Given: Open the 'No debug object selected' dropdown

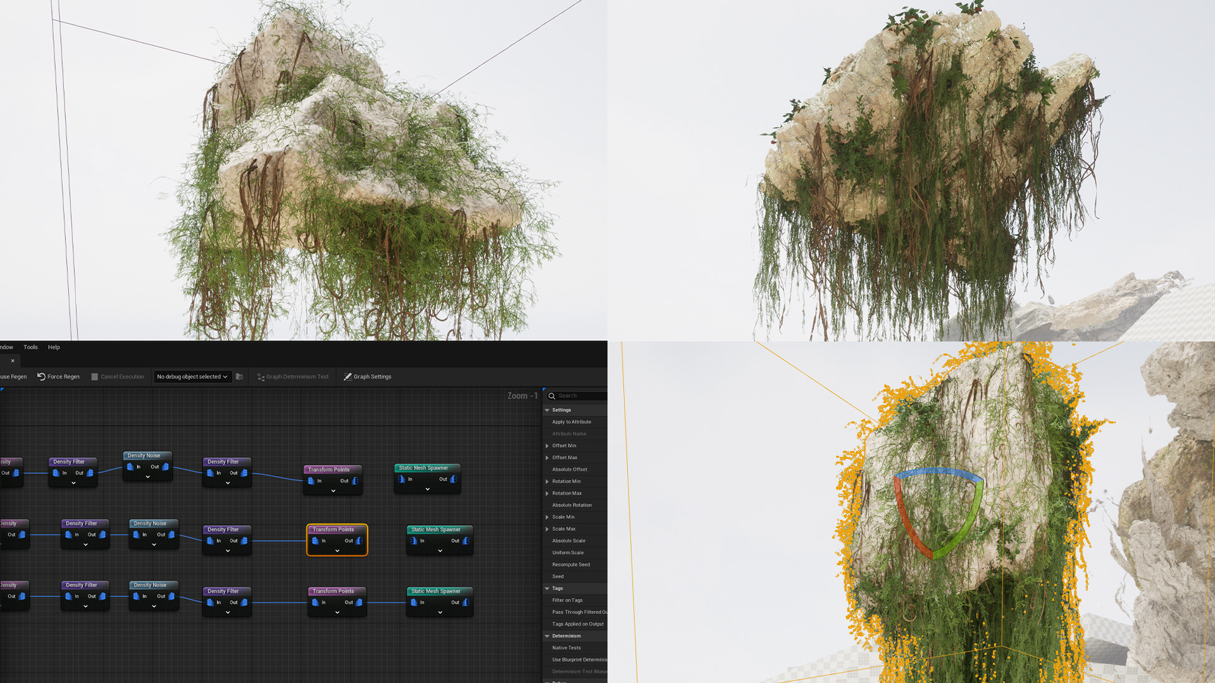Looking at the screenshot, I should tap(192, 377).
